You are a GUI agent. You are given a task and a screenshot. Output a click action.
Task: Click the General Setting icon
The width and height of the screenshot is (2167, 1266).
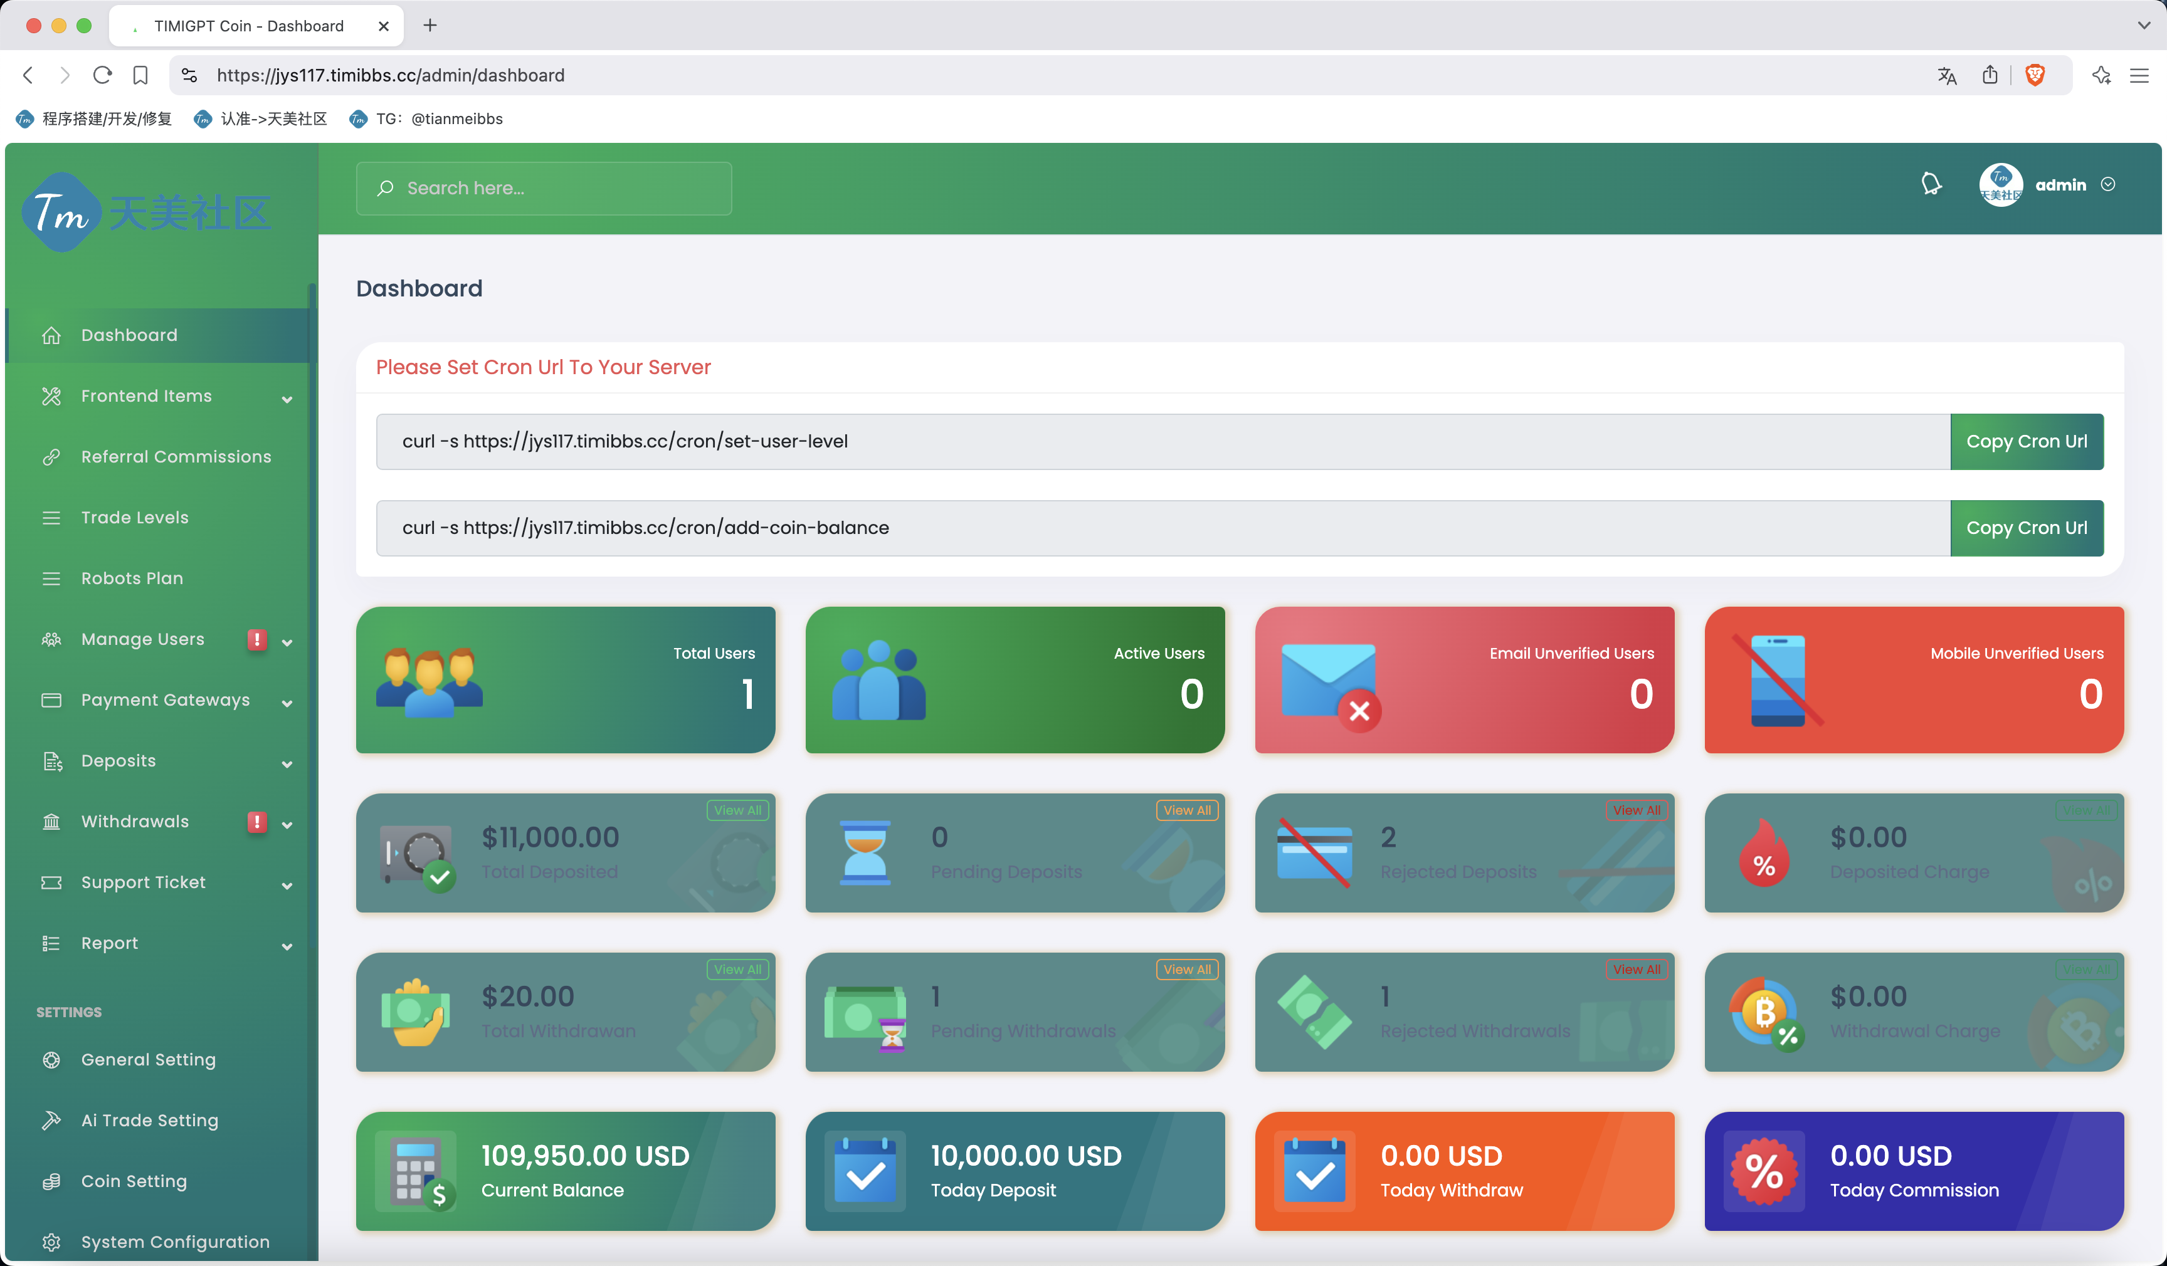(51, 1060)
